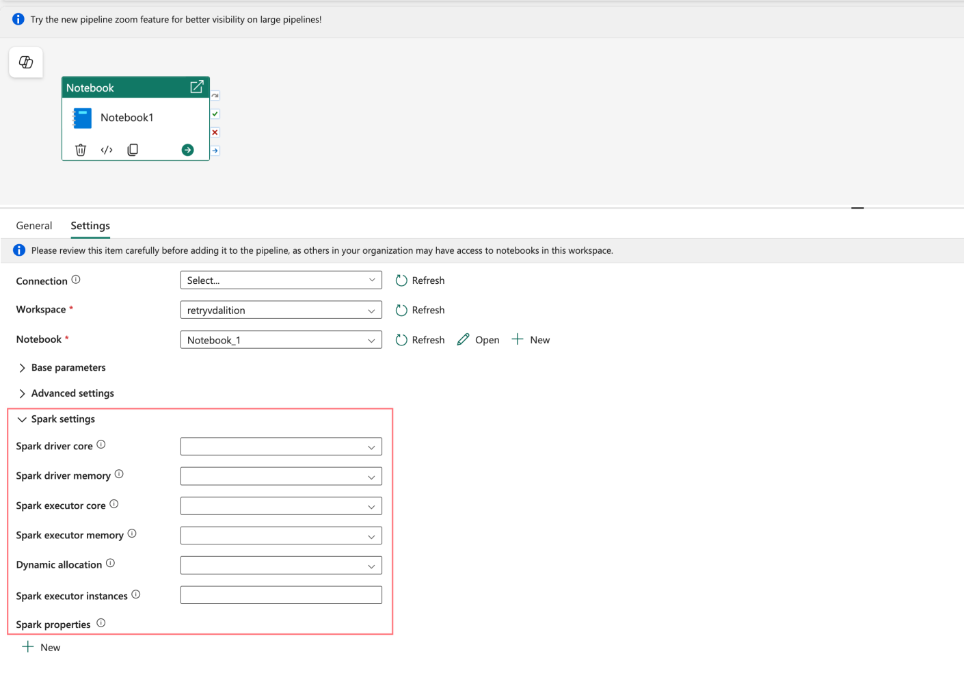Open Spark executor memory dropdown
Viewport: 964px width, 684px height.
[x=281, y=536]
